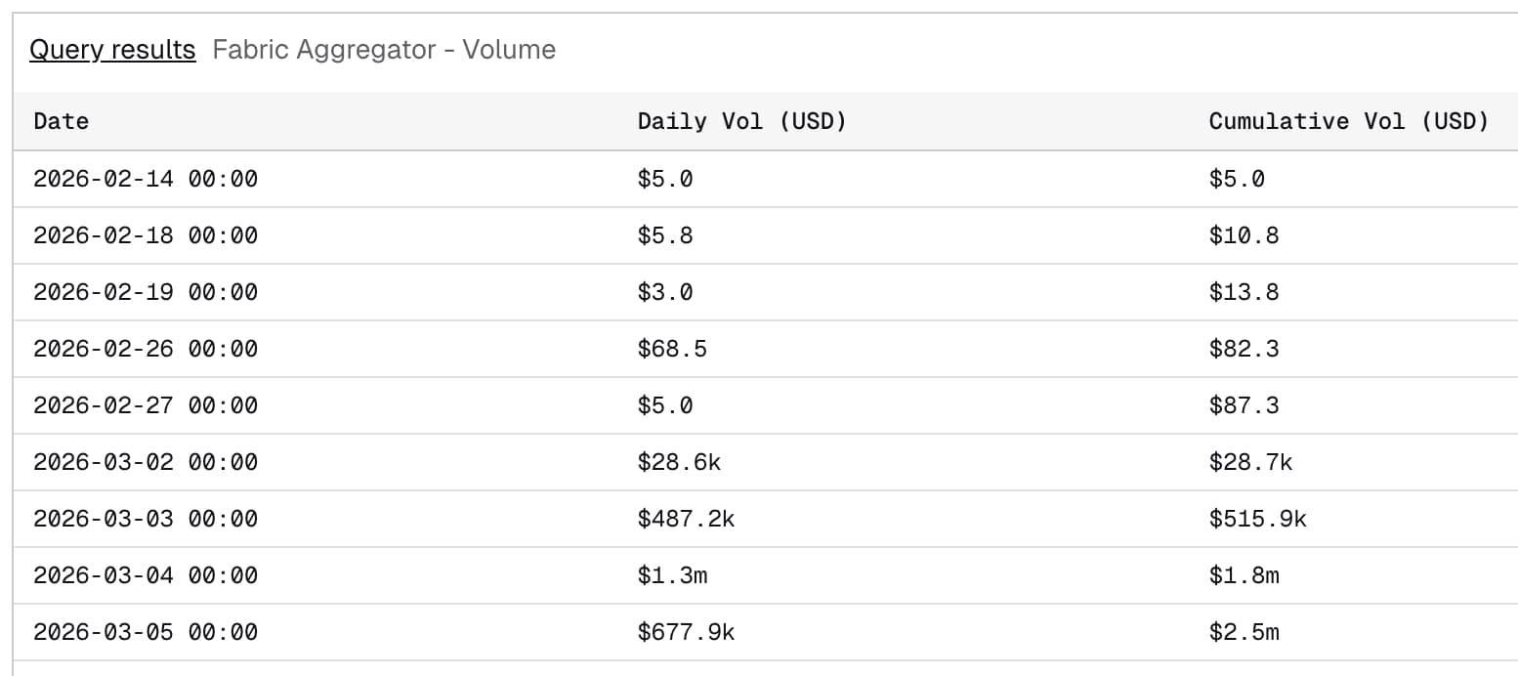The height and width of the screenshot is (676, 1518).
Task: Click the 2026-02-19 date cell
Action: [146, 292]
